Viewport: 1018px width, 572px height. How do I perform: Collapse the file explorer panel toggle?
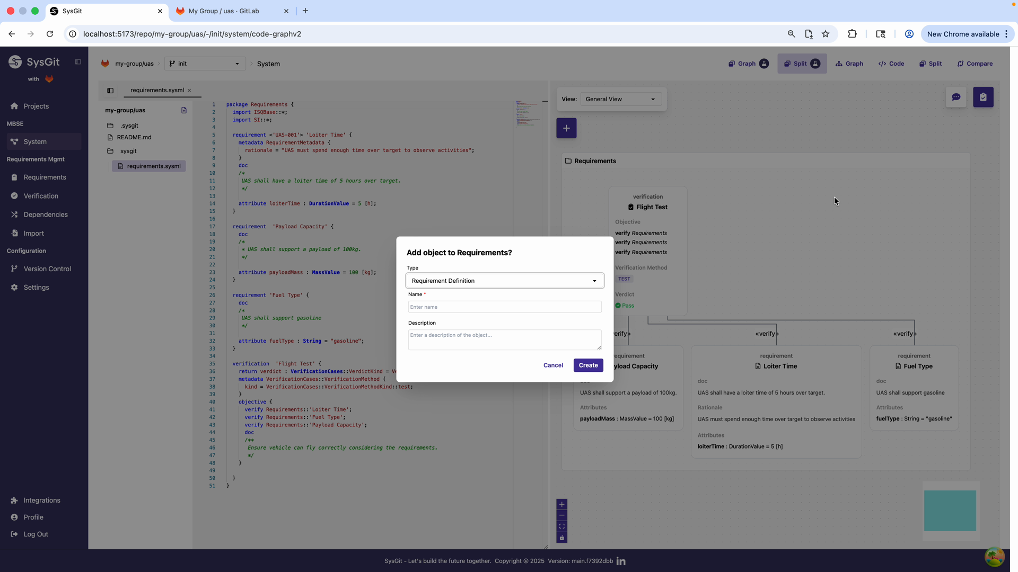[x=110, y=91]
